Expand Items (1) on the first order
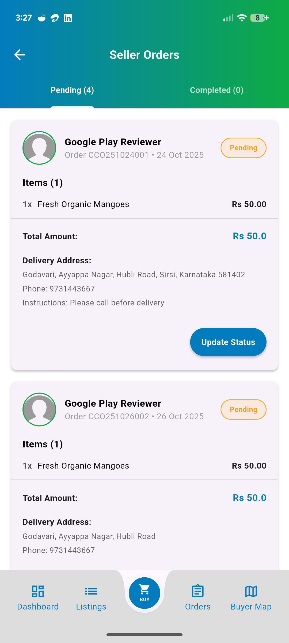 tap(43, 182)
